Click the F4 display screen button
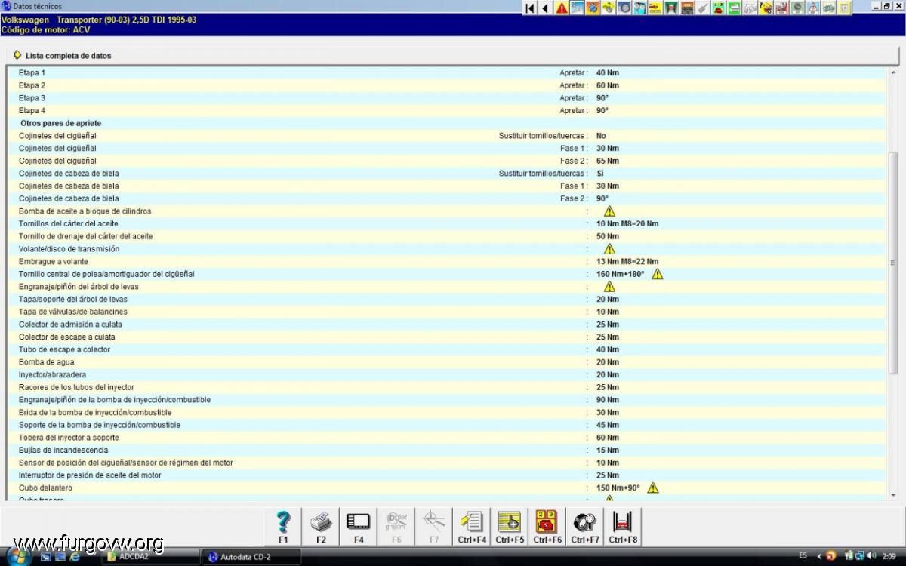 click(359, 527)
